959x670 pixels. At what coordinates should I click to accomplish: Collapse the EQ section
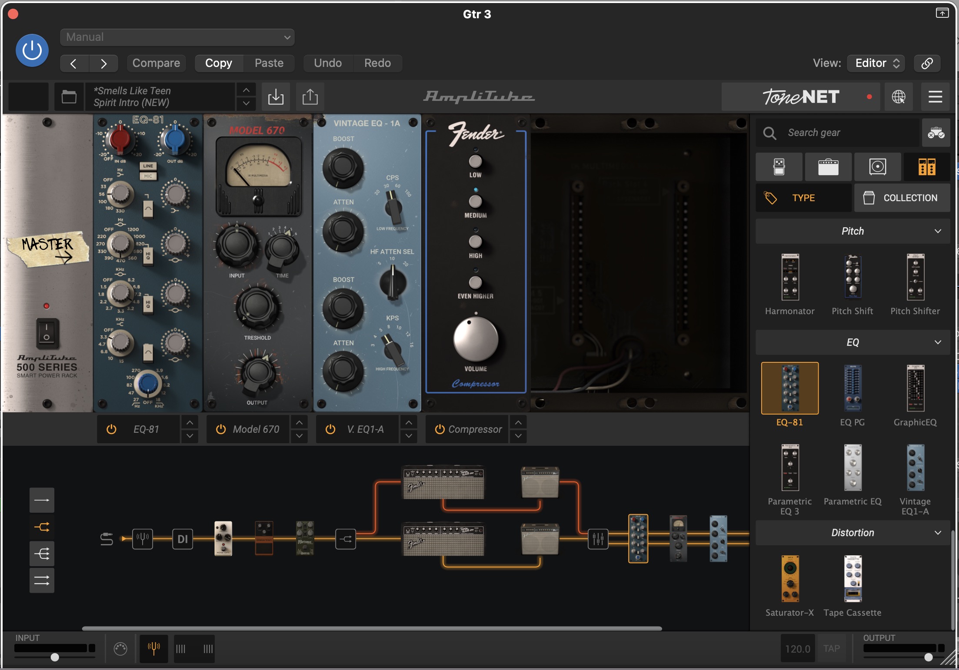pos(853,342)
